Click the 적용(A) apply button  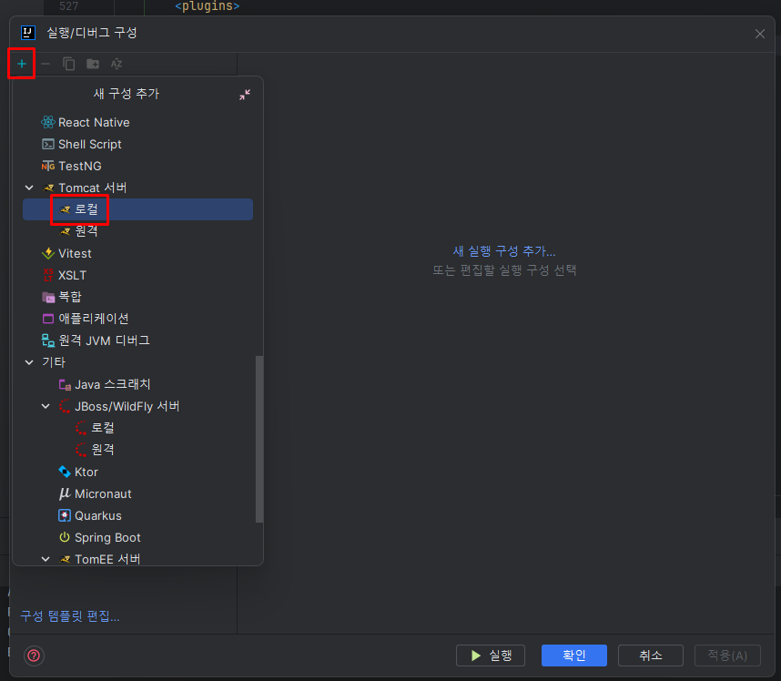coord(727,656)
